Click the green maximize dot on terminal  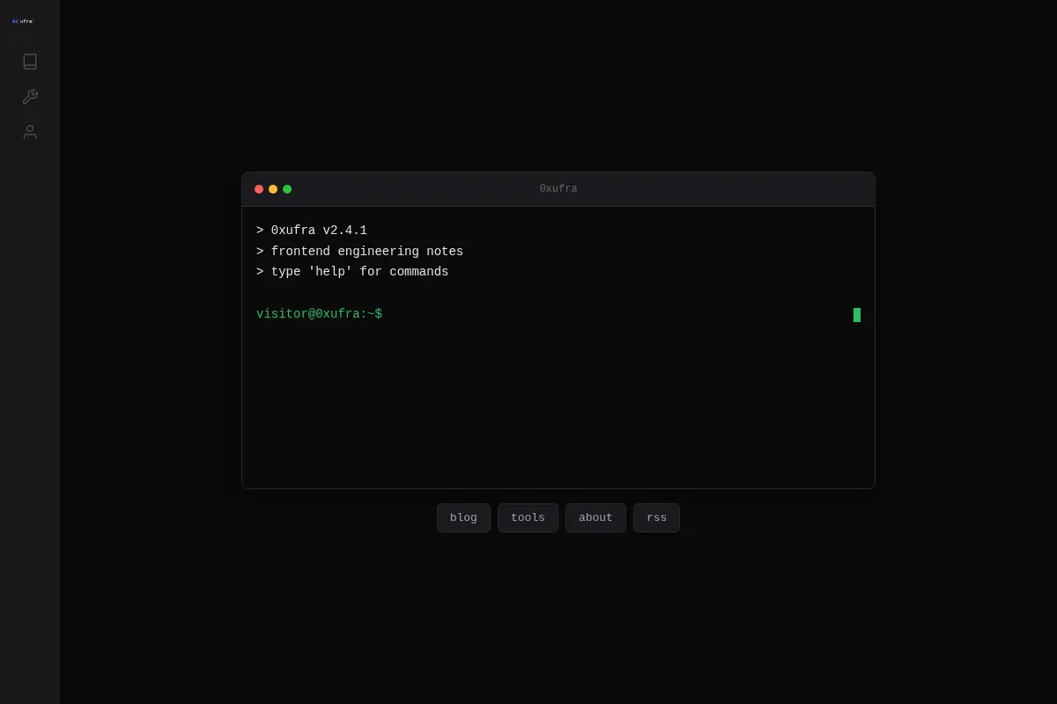pyautogui.click(x=287, y=189)
